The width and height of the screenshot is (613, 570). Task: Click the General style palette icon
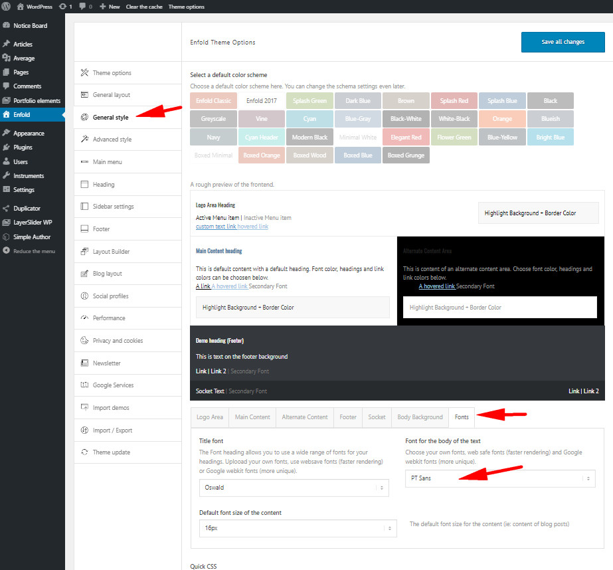coord(84,117)
